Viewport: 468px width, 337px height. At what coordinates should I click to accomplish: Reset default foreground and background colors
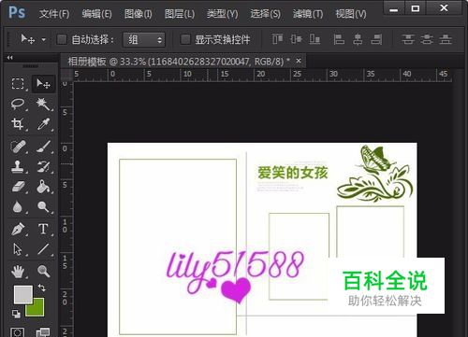point(16,314)
